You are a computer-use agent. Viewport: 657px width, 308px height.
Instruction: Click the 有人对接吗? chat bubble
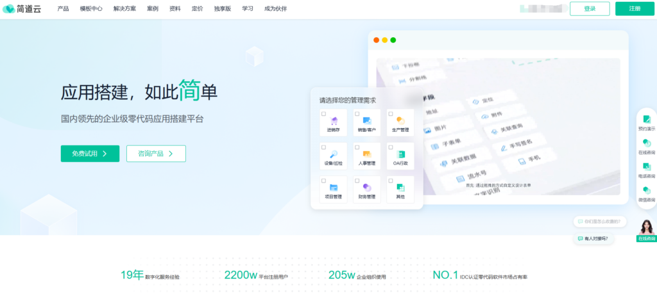pyautogui.click(x=593, y=239)
